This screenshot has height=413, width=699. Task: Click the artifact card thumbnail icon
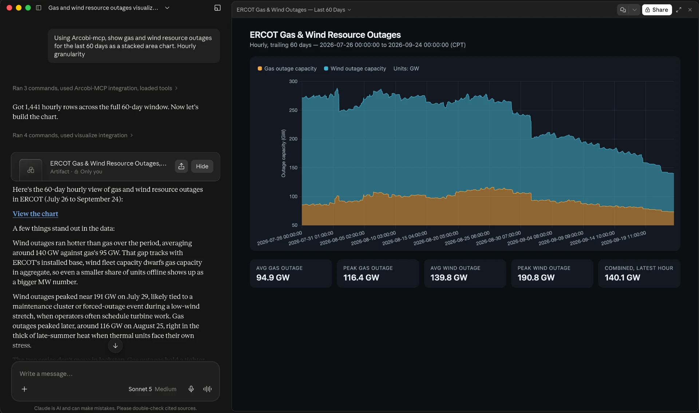click(31, 170)
